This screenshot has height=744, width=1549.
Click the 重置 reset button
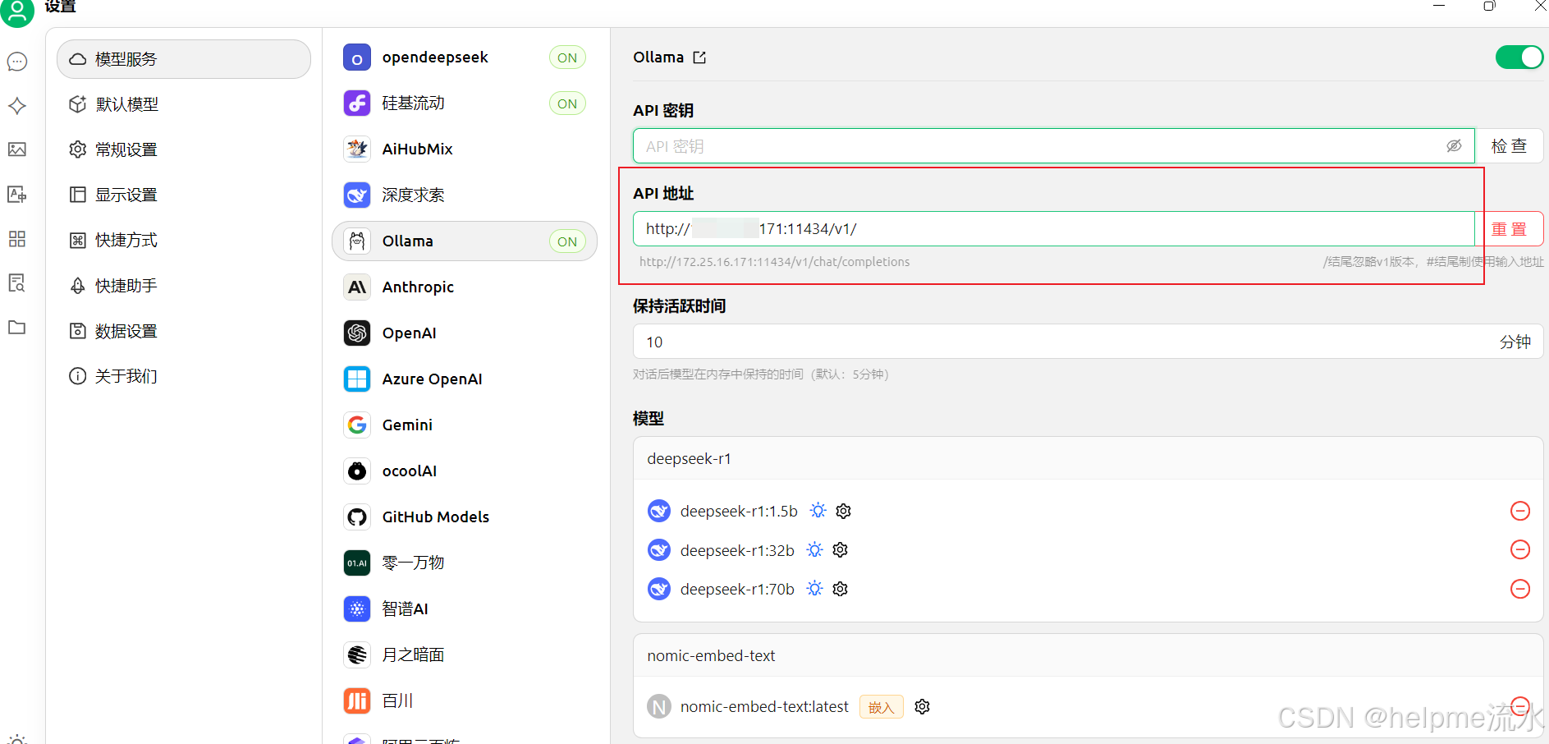[1509, 229]
